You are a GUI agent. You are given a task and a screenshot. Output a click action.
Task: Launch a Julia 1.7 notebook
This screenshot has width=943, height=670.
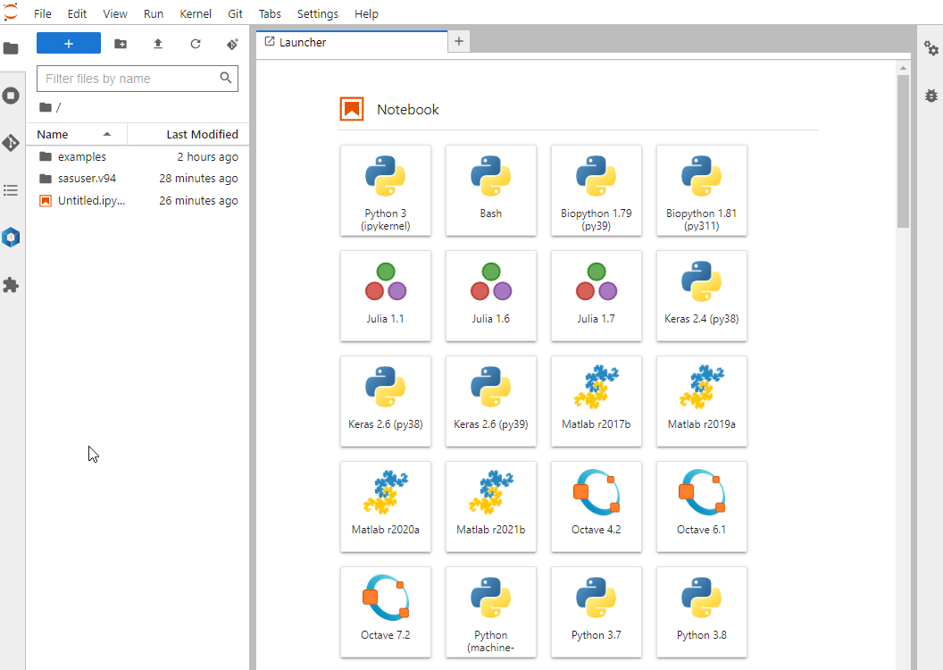point(597,296)
